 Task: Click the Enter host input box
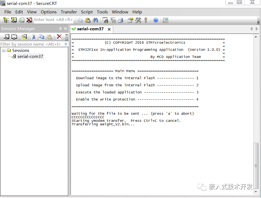[53, 20]
